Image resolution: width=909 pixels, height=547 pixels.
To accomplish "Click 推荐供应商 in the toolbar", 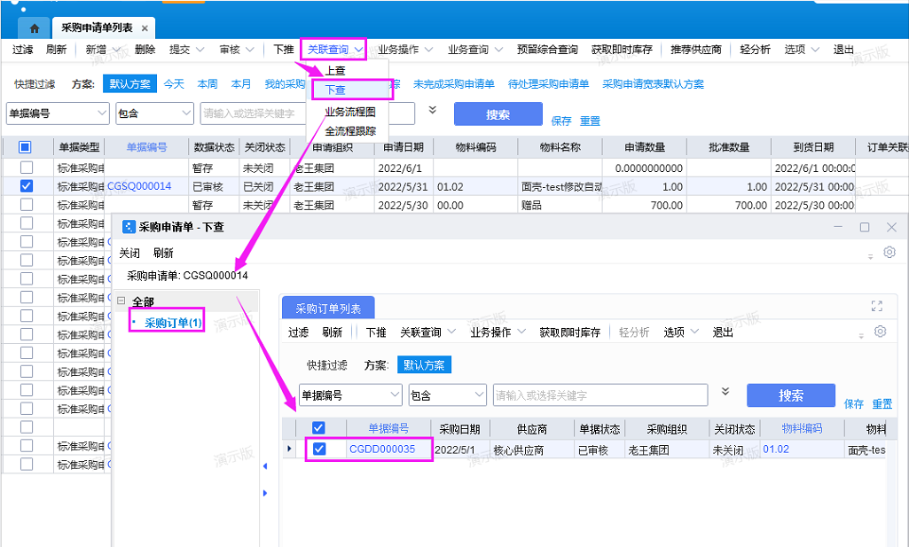I will (696, 50).
